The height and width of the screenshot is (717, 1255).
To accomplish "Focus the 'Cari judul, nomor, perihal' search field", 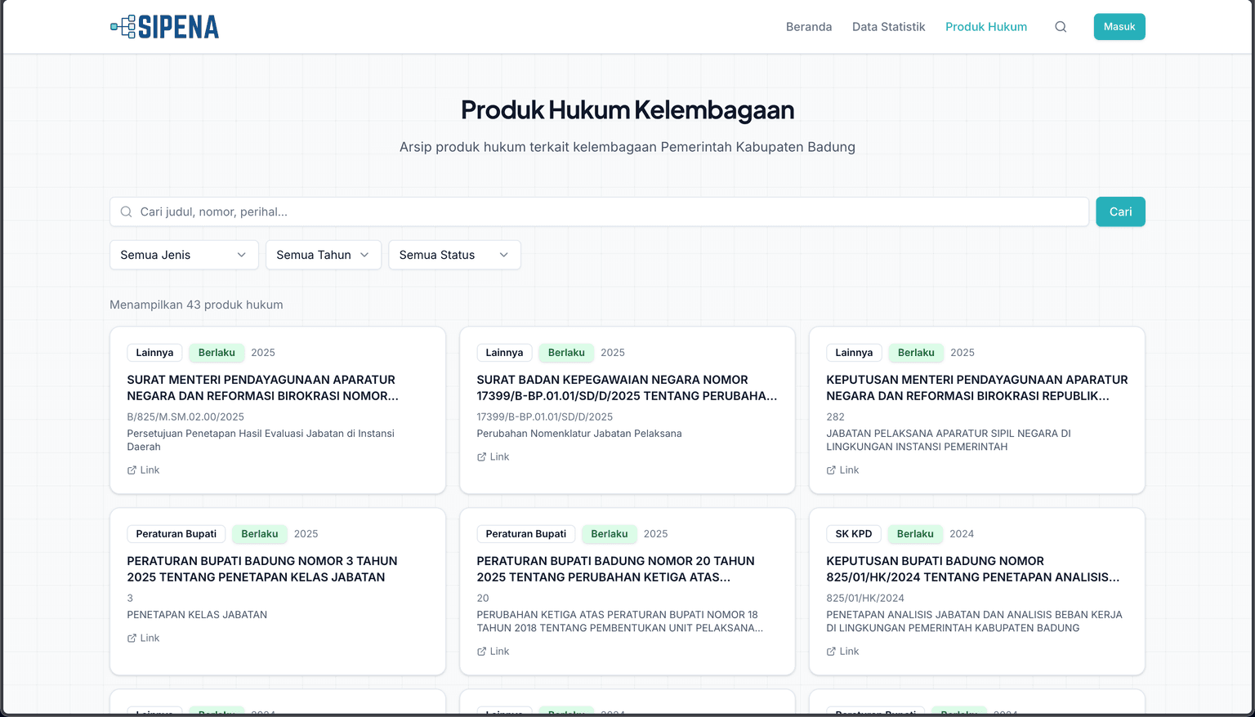I will click(x=605, y=212).
